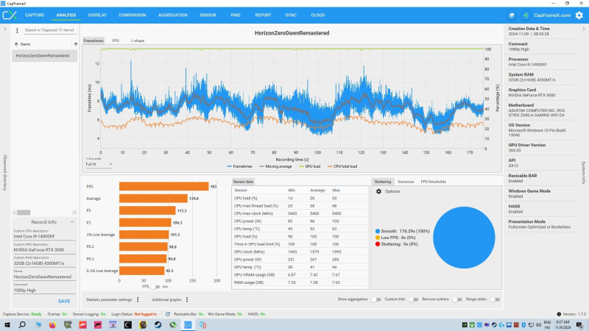
Task: Click the CapFrameX logo icon
Action: (10, 15)
